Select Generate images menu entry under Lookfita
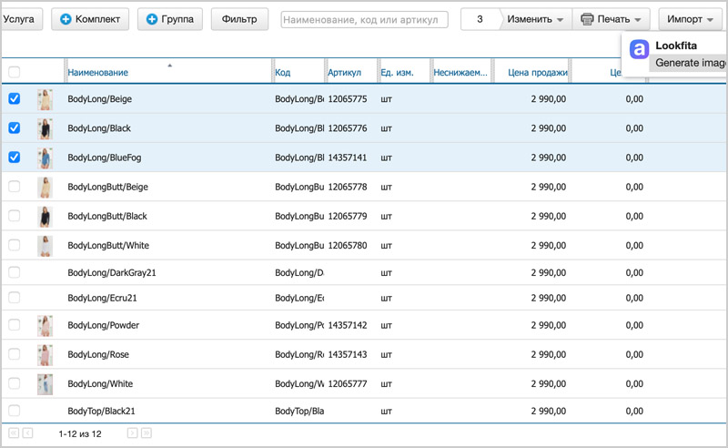Image resolution: width=728 pixels, height=448 pixels. [x=690, y=63]
